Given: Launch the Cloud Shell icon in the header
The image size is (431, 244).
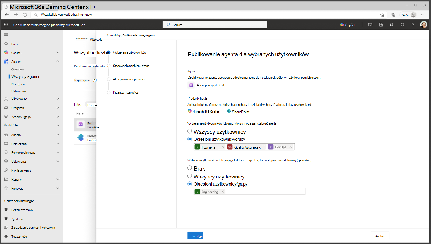Looking at the screenshot, I should [x=370, y=25].
